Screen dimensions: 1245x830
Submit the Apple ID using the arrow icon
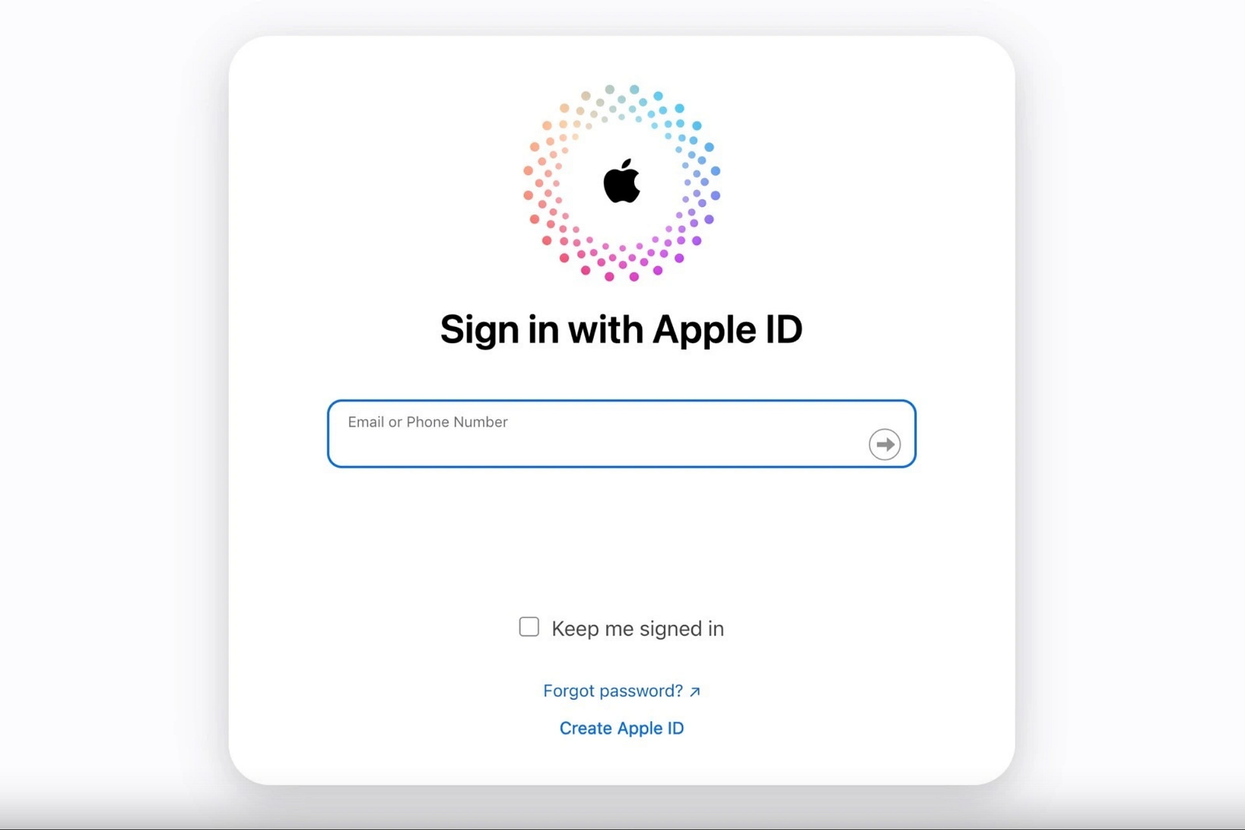pyautogui.click(x=884, y=444)
